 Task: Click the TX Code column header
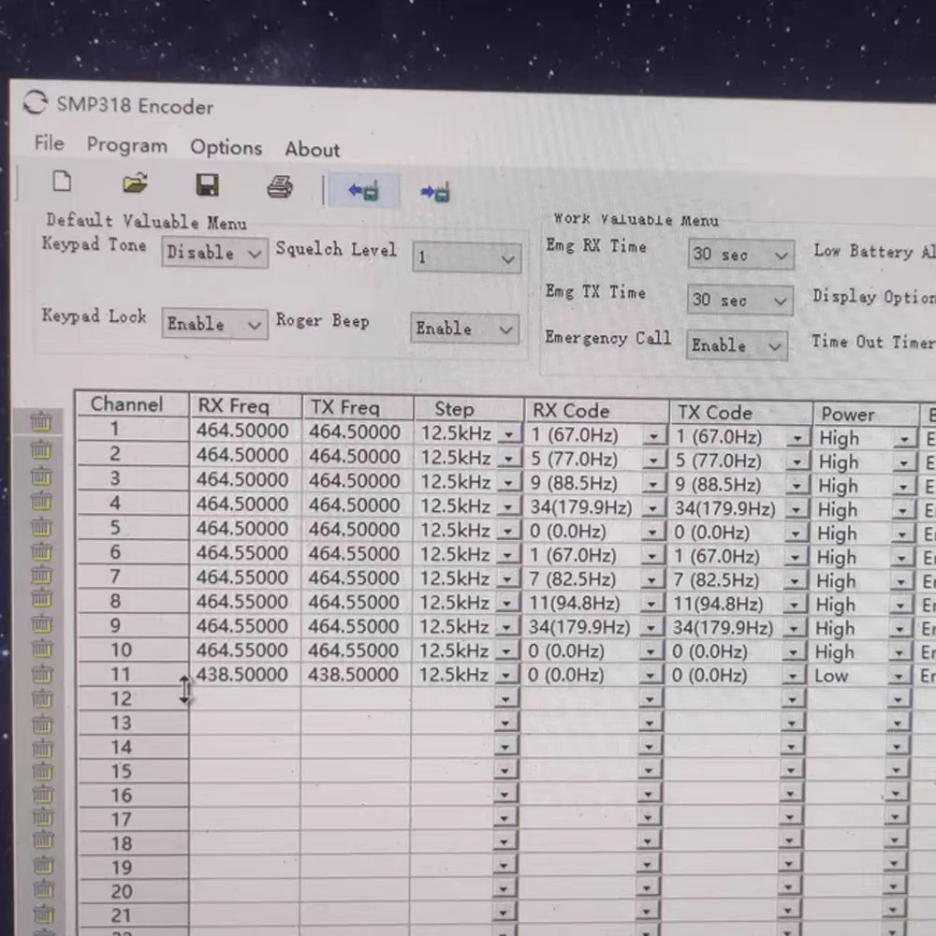(x=740, y=413)
